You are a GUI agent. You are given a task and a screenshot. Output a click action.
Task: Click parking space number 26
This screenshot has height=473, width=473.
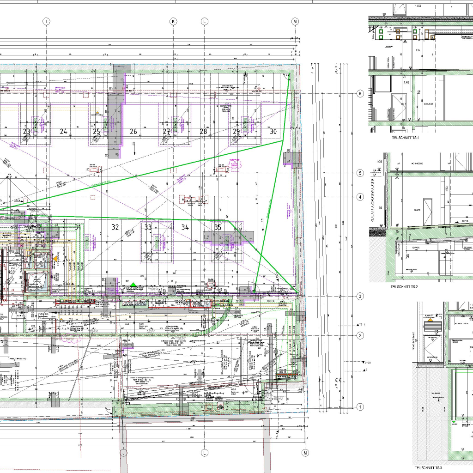pos(133,132)
